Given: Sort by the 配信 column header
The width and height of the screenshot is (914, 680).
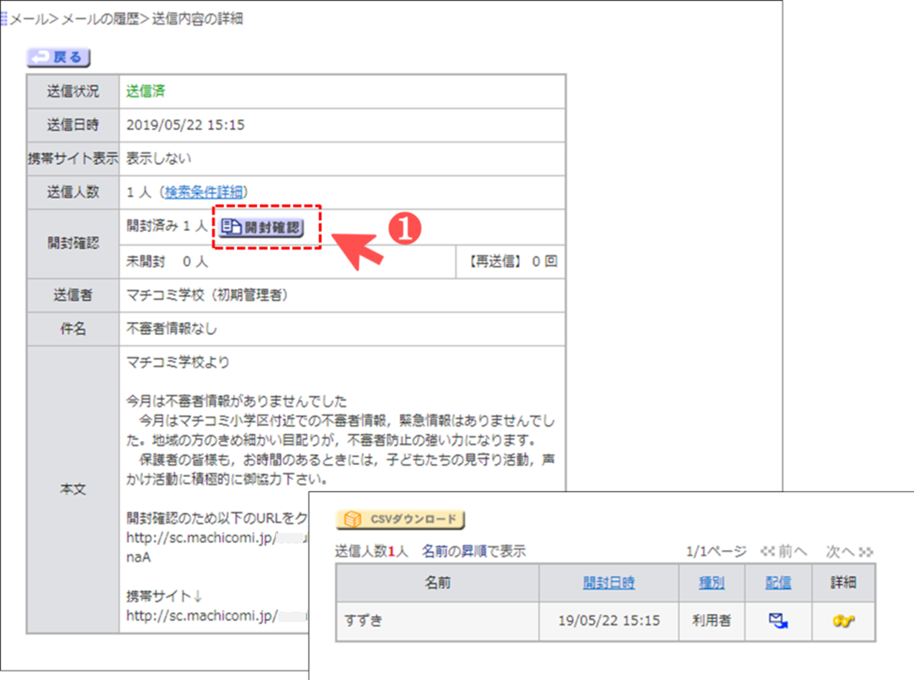Looking at the screenshot, I should (x=778, y=583).
